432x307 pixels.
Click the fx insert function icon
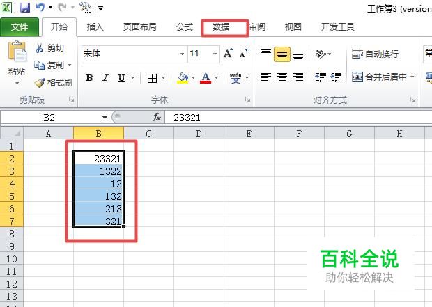157,117
